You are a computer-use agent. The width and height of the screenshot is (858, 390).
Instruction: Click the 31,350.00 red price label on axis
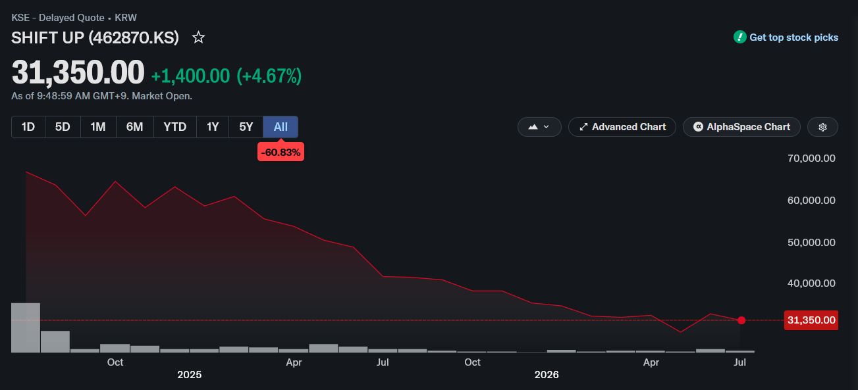(811, 320)
